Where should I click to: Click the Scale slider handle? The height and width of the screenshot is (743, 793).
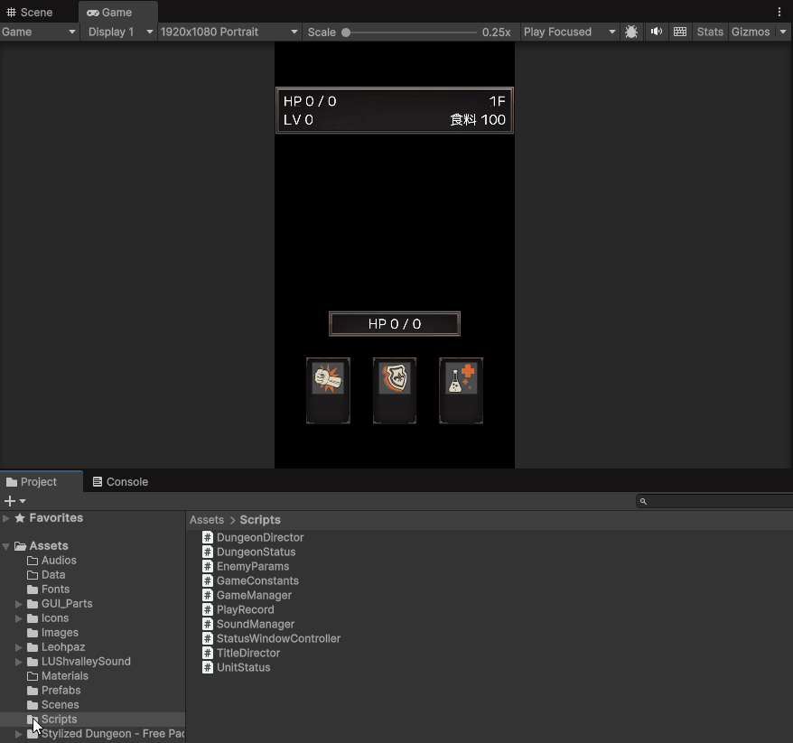coord(346,32)
